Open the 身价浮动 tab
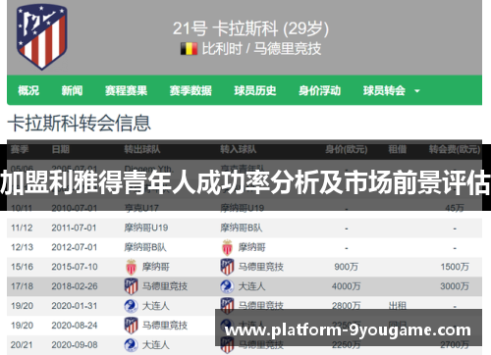 pyautogui.click(x=319, y=90)
